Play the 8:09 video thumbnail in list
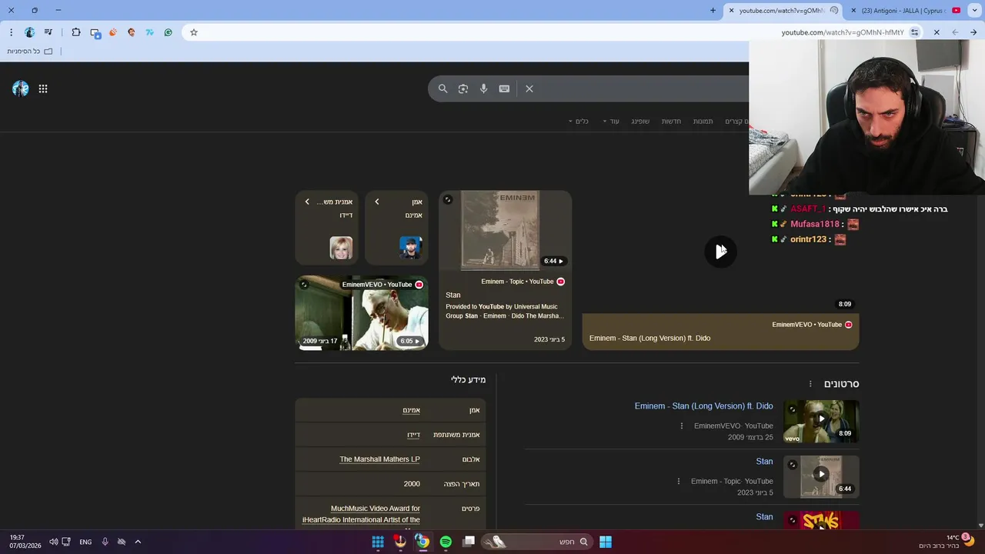 pyautogui.click(x=821, y=421)
